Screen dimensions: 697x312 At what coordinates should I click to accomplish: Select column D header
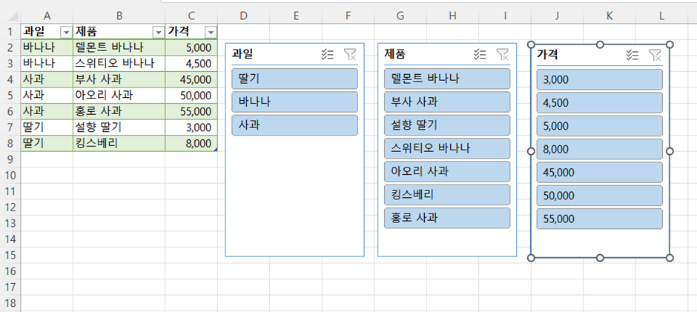[243, 16]
